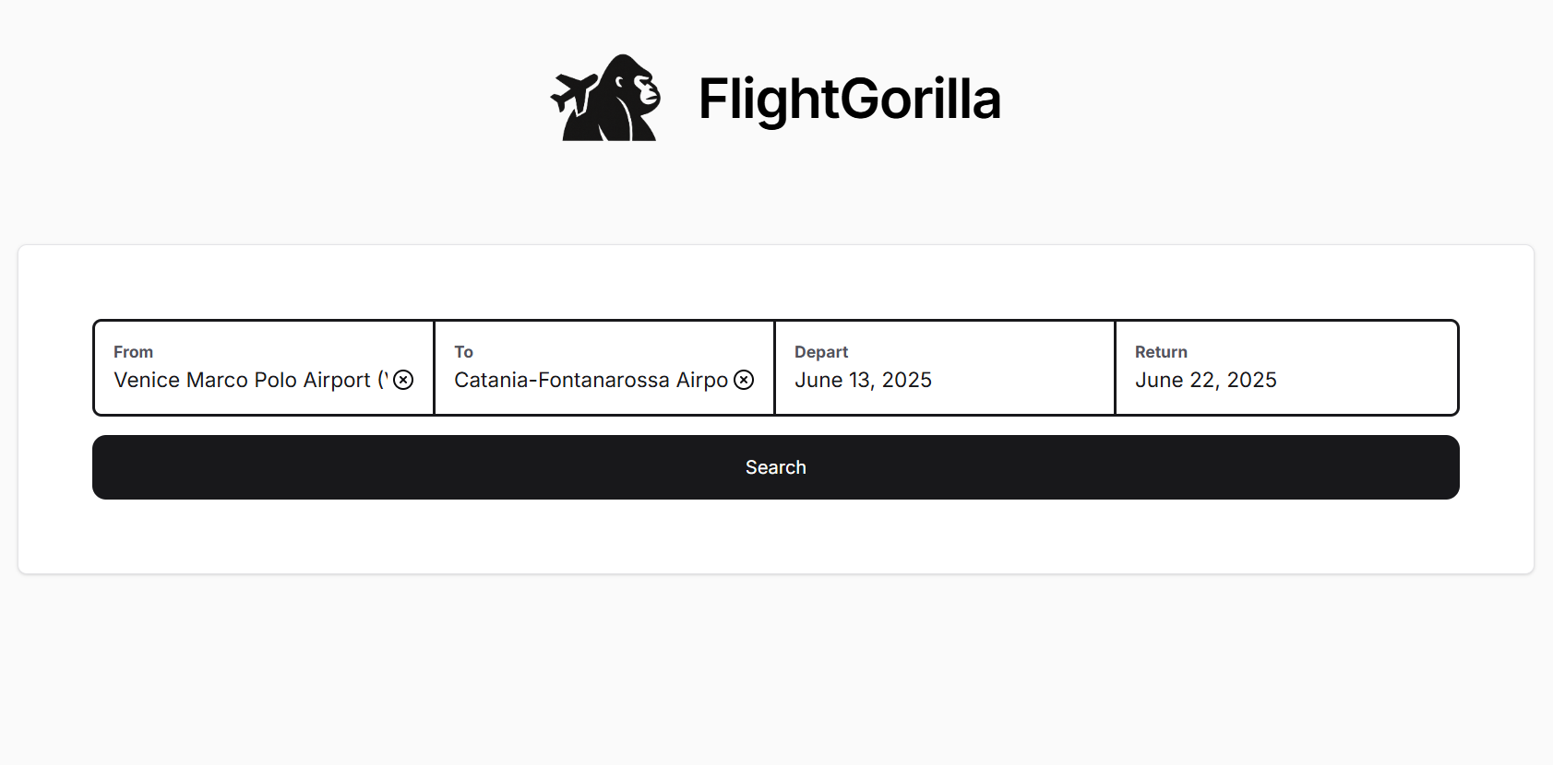
Task: Click the "From" field label
Action: 134,352
